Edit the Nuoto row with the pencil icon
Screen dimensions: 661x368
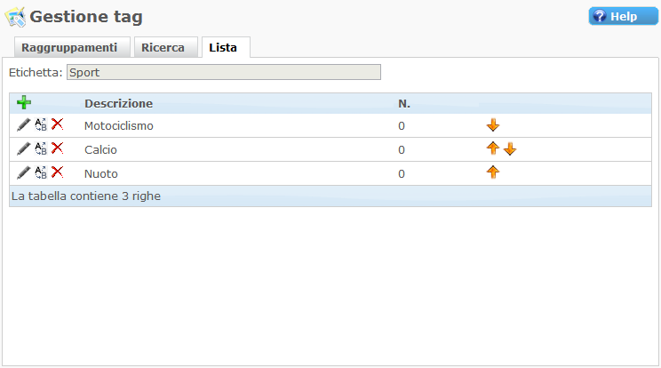tap(24, 172)
